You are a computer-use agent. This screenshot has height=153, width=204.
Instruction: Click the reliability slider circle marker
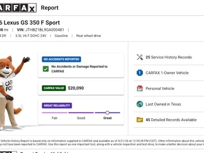pos(107,112)
